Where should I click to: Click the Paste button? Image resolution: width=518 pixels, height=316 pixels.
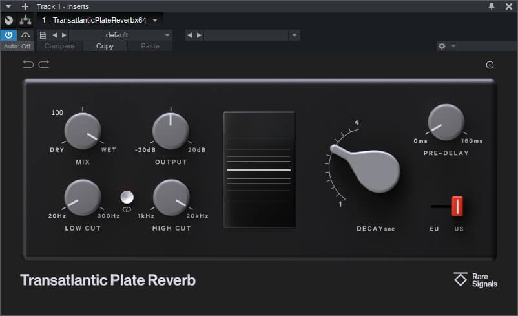point(150,47)
